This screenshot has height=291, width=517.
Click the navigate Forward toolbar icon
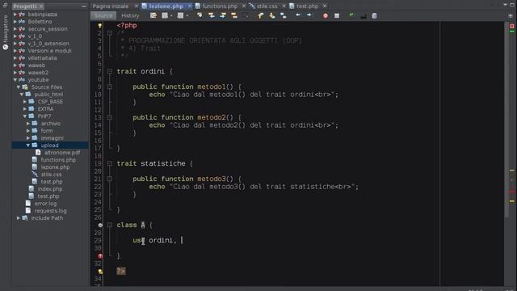tap(180, 15)
